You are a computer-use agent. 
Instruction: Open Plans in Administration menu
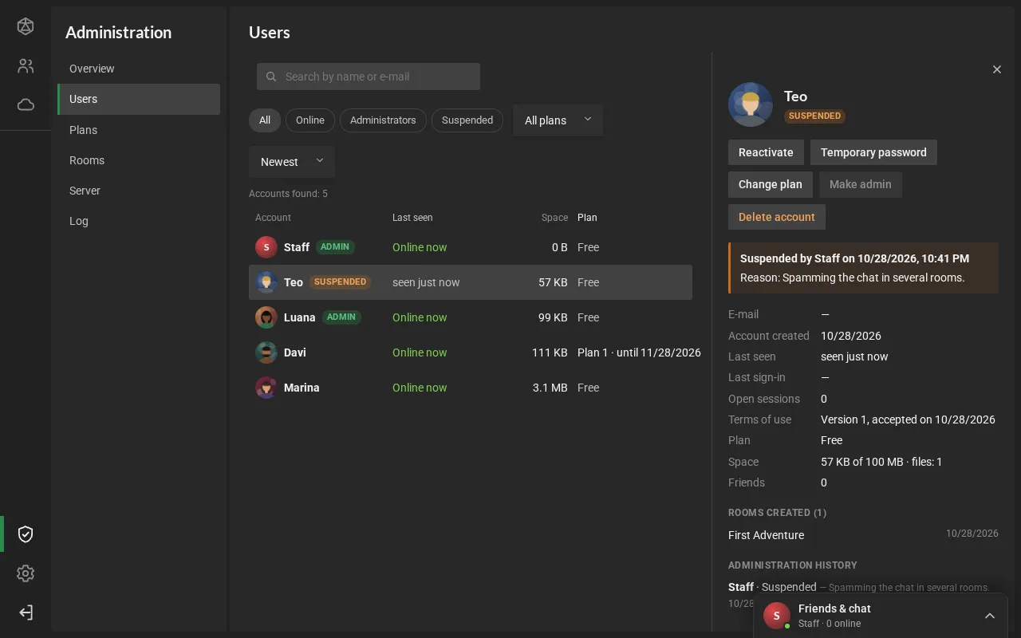139,130
